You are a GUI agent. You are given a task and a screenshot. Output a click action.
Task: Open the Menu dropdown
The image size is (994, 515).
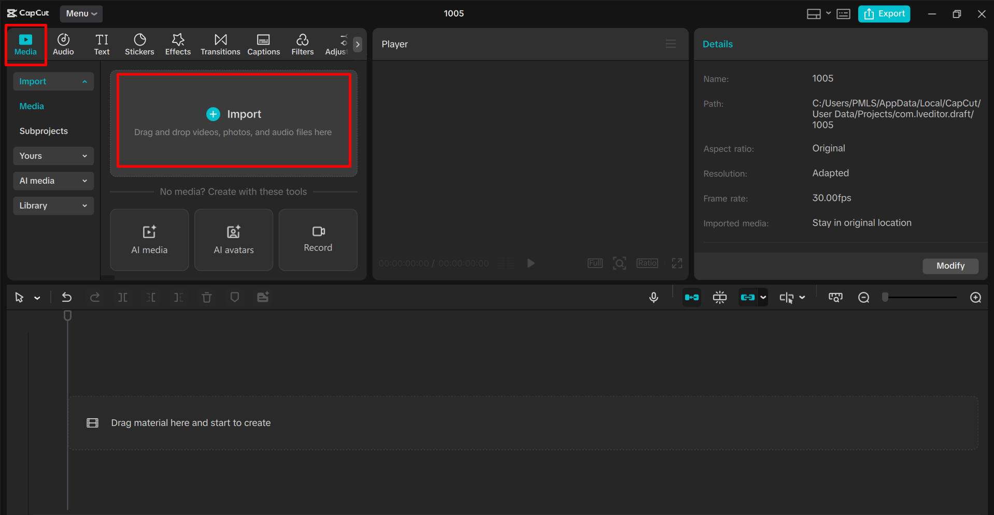[81, 13]
